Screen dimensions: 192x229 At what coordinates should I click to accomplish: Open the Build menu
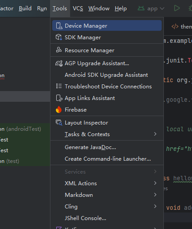(x=25, y=8)
